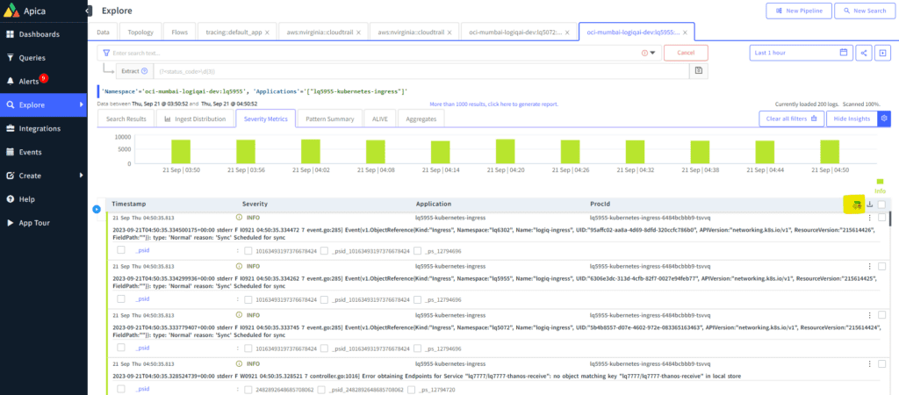The image size is (899, 395).
Task: Switch to the Data tab
Action: tap(104, 32)
